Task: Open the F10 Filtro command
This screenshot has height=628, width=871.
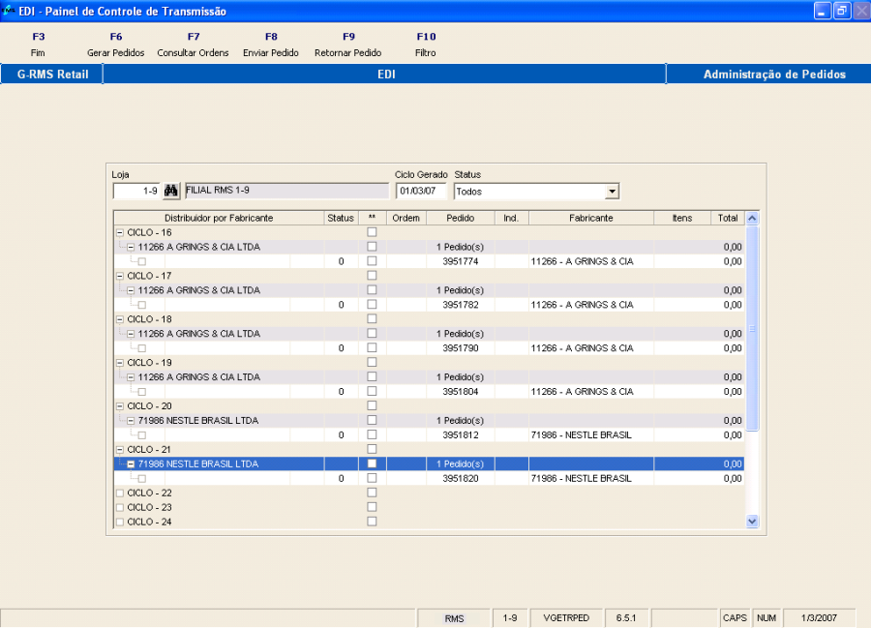Action: 426,45
